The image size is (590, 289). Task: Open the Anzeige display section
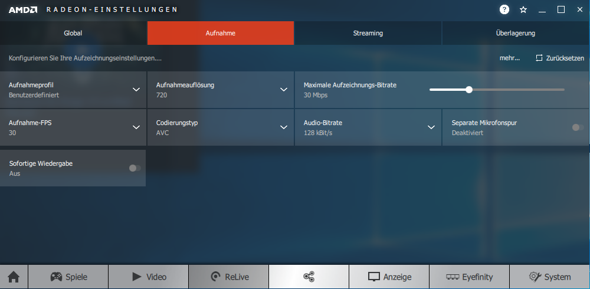[389, 277]
